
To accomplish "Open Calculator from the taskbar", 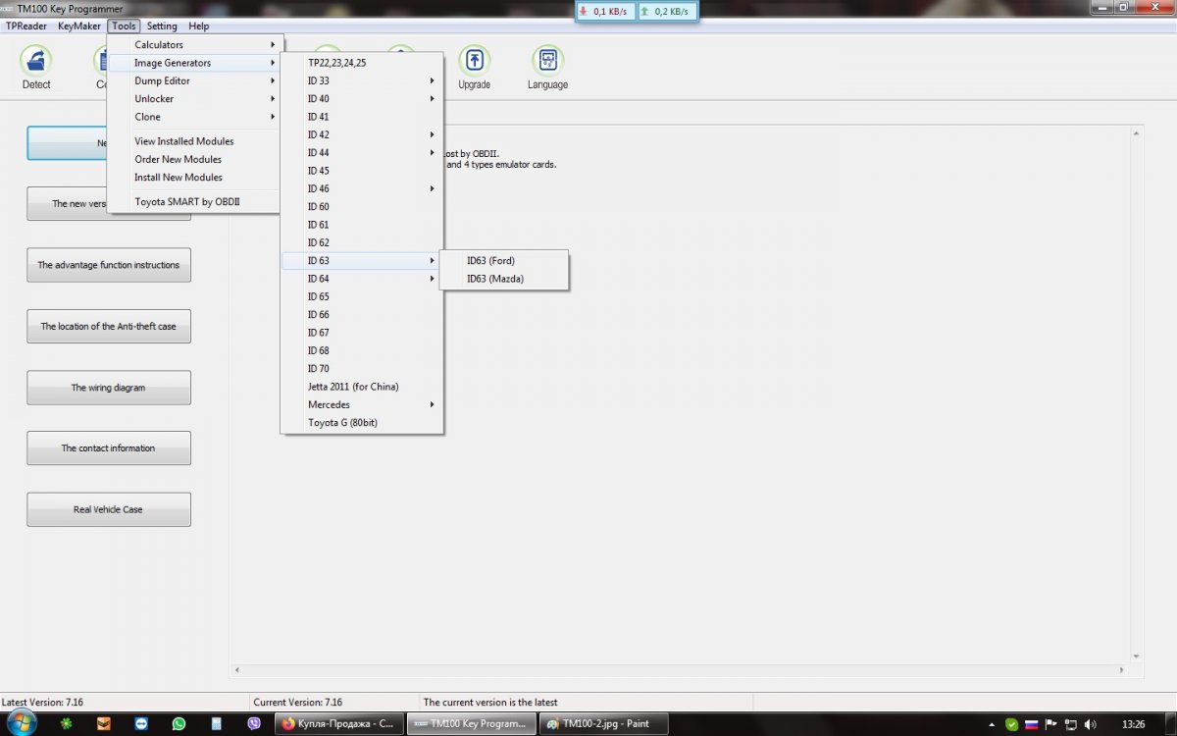I will (x=217, y=723).
